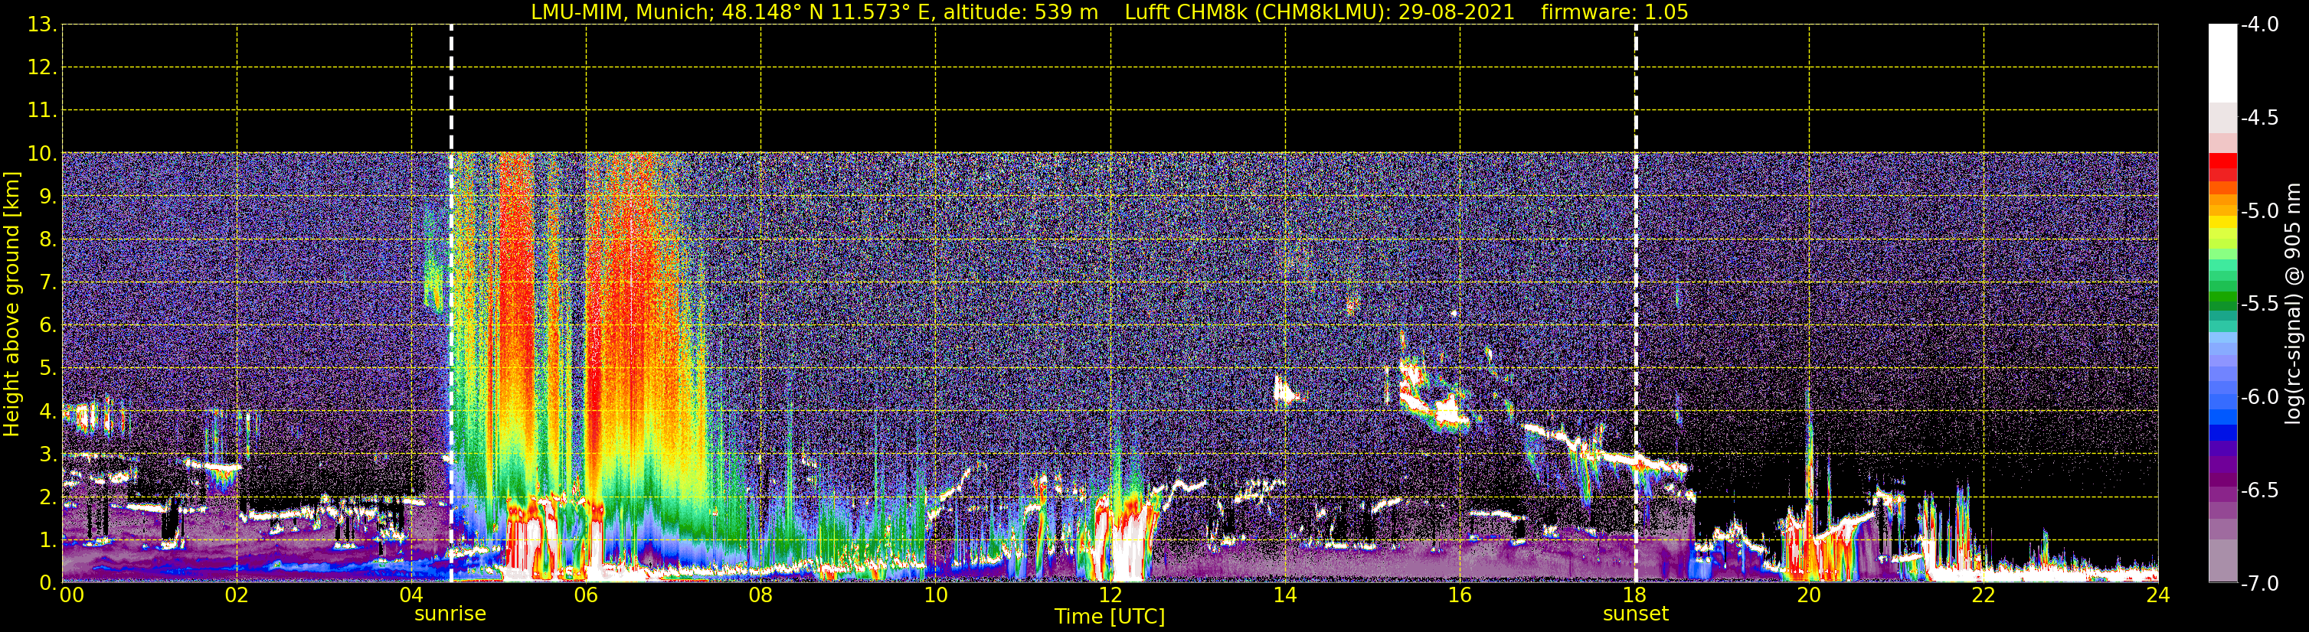Click the height axis tick label '3.'

click(x=47, y=454)
